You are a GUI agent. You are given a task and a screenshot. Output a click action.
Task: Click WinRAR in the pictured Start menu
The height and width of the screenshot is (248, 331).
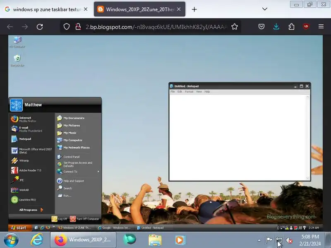(24, 190)
